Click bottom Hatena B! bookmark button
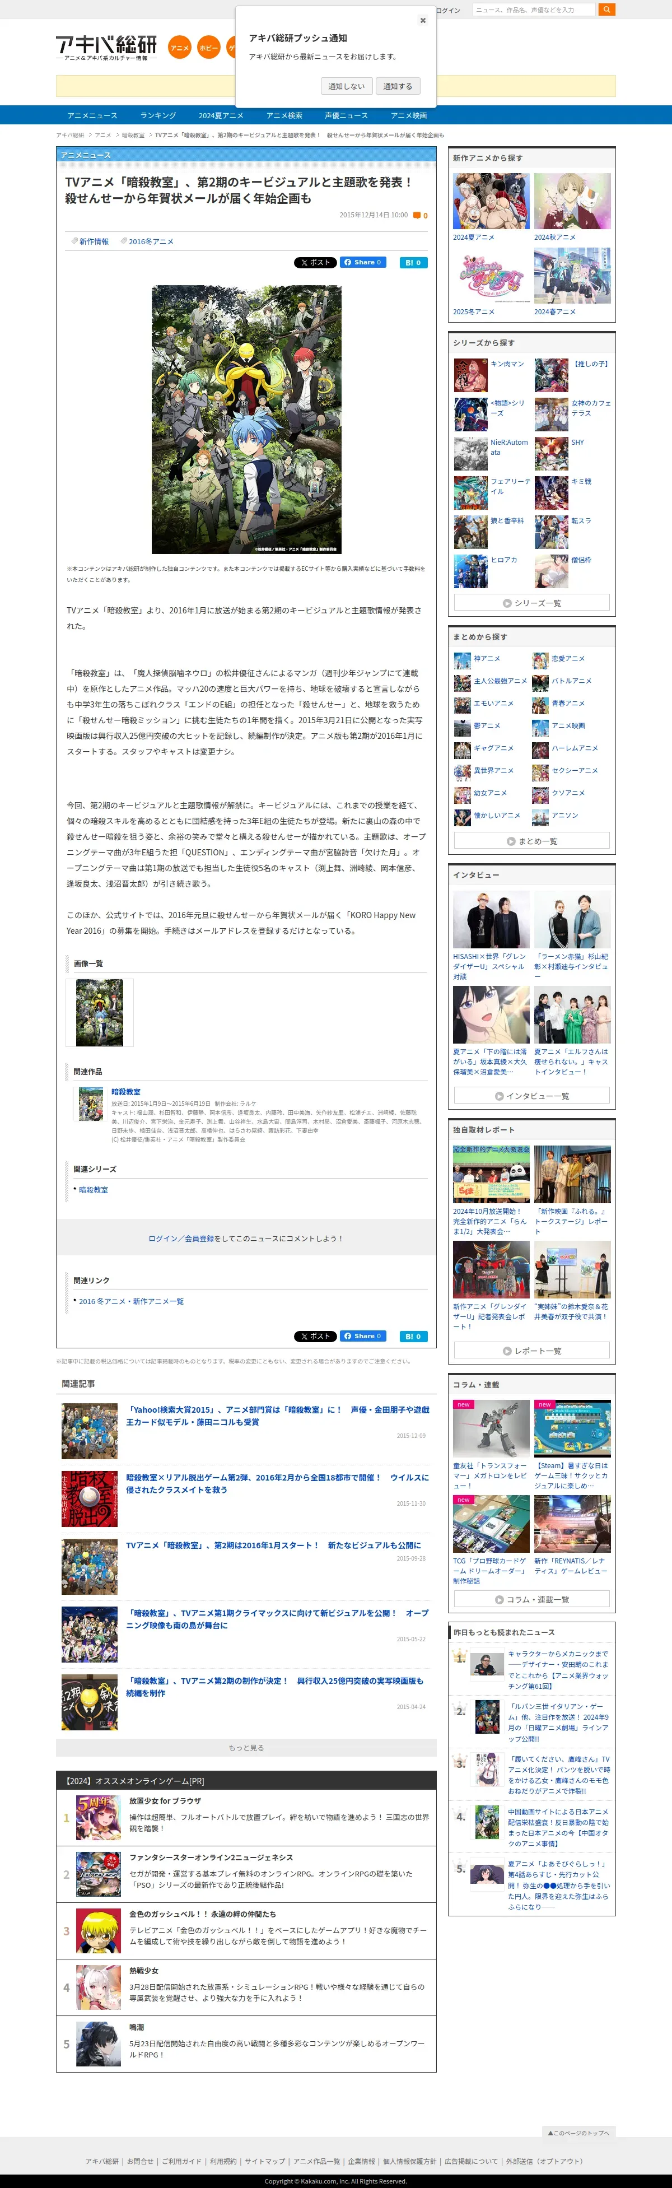 point(414,1336)
